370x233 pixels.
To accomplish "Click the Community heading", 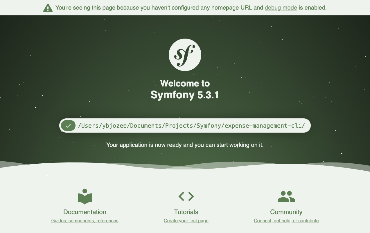I will [286, 212].
